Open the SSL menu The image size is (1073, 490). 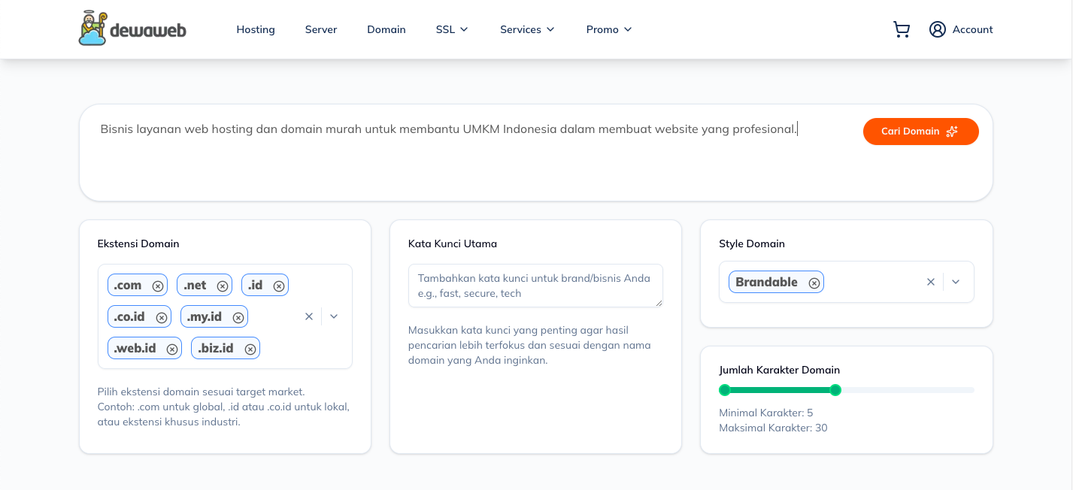pos(452,29)
